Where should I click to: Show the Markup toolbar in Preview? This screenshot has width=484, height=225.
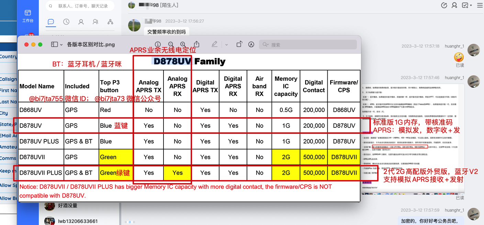(251, 45)
